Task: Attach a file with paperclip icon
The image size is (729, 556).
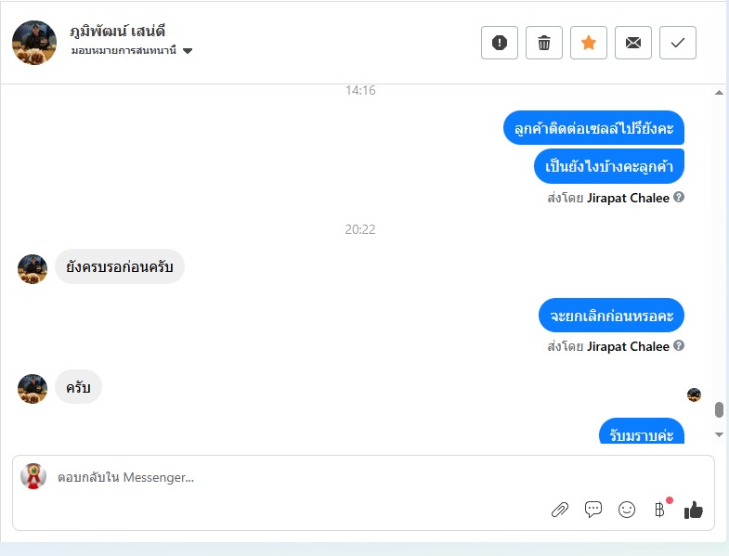Action: pyautogui.click(x=560, y=510)
